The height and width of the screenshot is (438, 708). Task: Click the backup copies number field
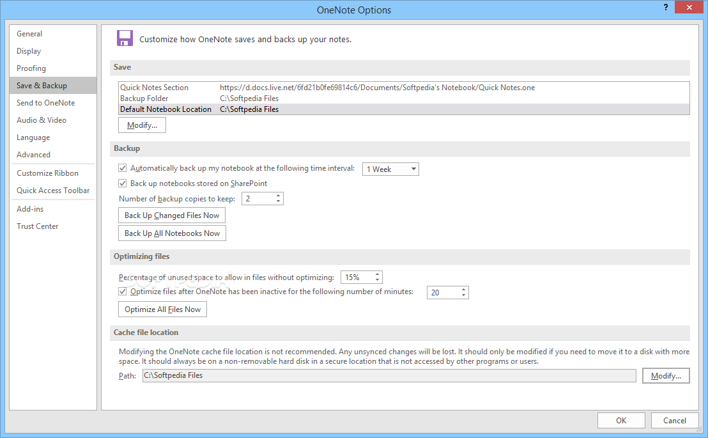(258, 198)
